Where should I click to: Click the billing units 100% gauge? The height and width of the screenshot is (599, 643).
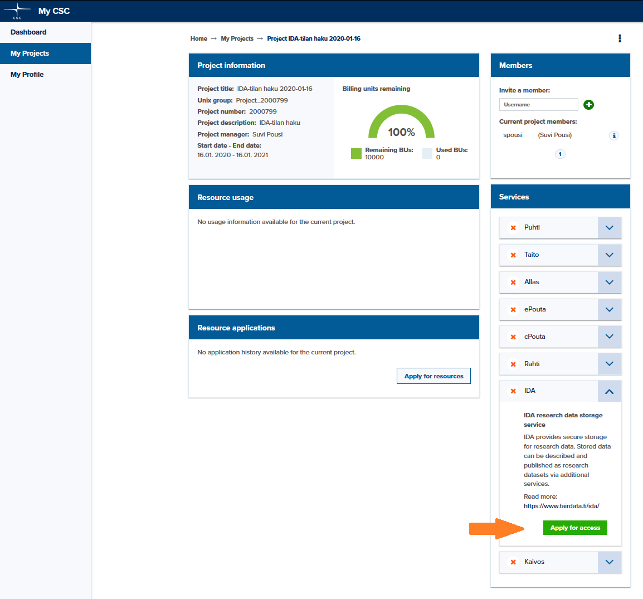click(402, 122)
